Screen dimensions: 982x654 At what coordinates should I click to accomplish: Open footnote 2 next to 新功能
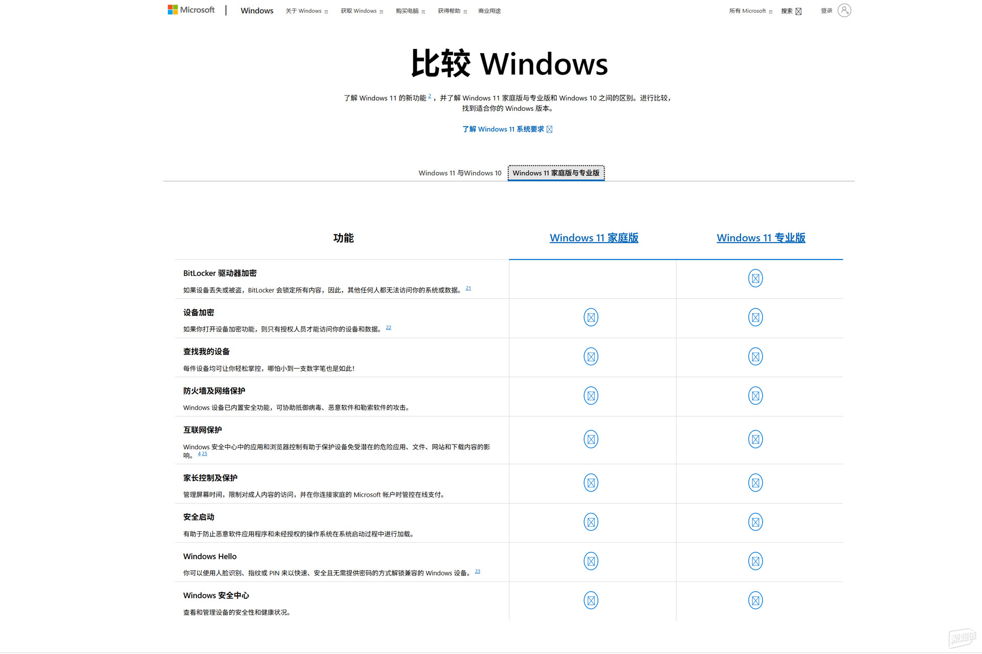click(430, 96)
